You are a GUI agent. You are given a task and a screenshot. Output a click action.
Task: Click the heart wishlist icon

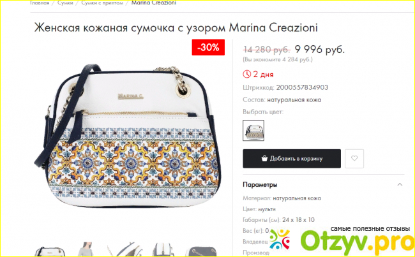point(354,158)
